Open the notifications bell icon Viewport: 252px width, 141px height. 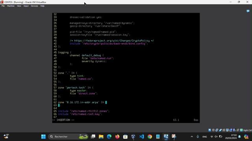coord(240,137)
